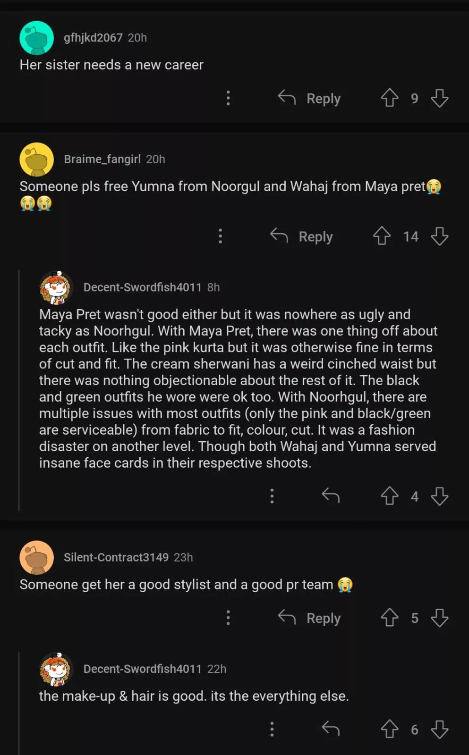Reply to Silent-Contract3149's comment
The height and width of the screenshot is (755, 469).
(310, 618)
